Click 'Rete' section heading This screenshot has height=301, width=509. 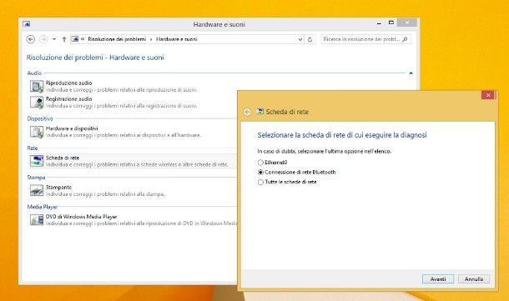(x=33, y=148)
